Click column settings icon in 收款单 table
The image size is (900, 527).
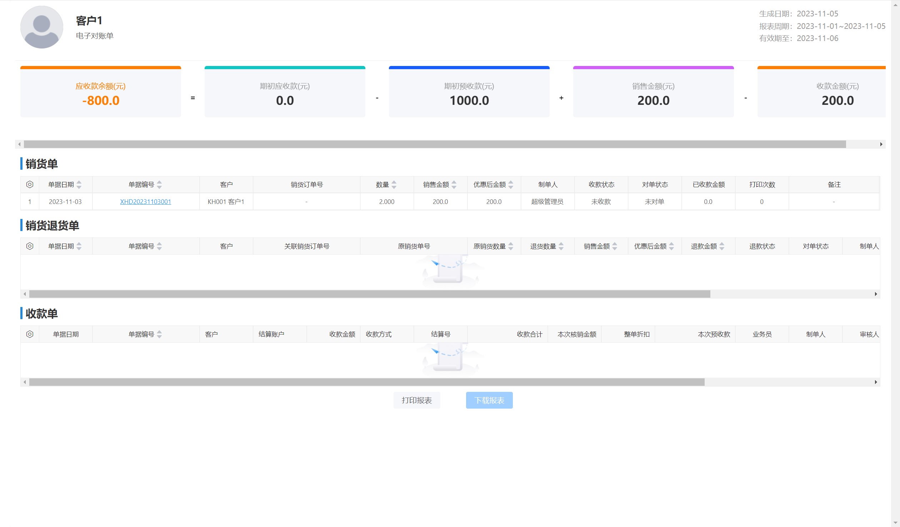tap(30, 334)
